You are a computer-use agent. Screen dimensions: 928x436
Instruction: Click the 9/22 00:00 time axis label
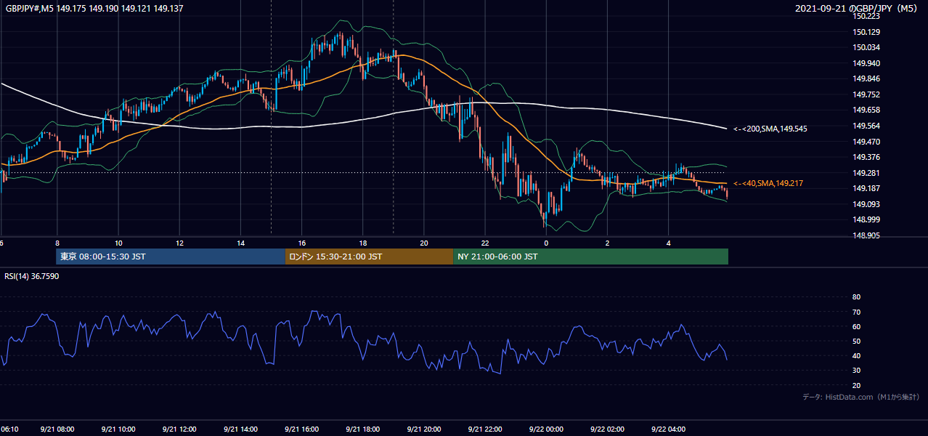[546, 429]
